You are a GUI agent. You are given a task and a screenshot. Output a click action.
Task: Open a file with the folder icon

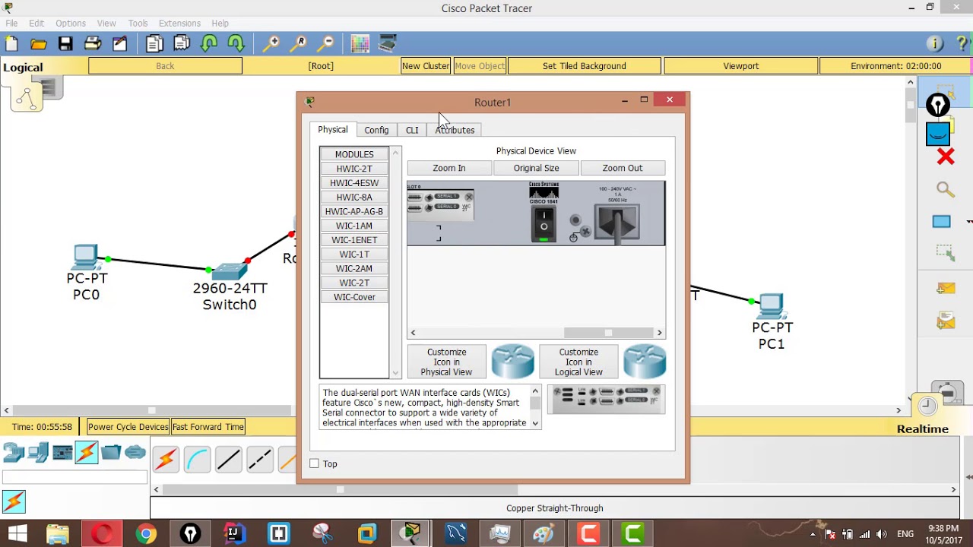(x=38, y=44)
